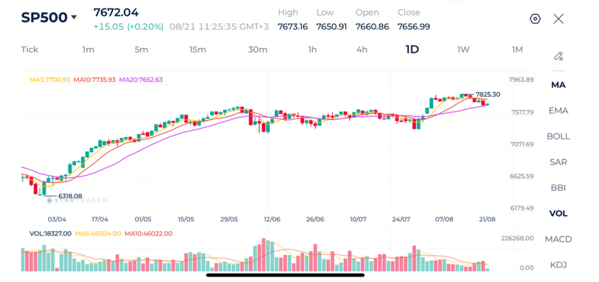This screenshot has width=599, height=282.
Task: Enable the SAR indicator
Action: [558, 162]
